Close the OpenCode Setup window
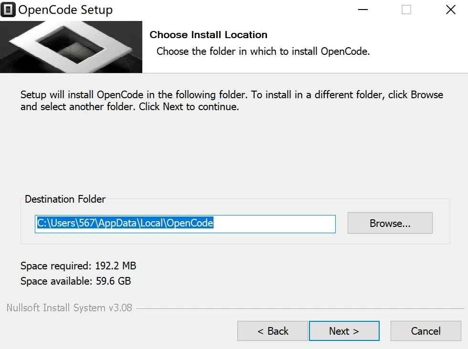 [450, 10]
